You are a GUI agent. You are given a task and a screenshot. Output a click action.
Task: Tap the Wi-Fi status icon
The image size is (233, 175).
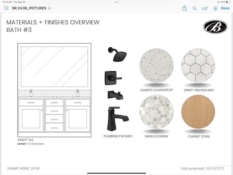tap(218, 2)
